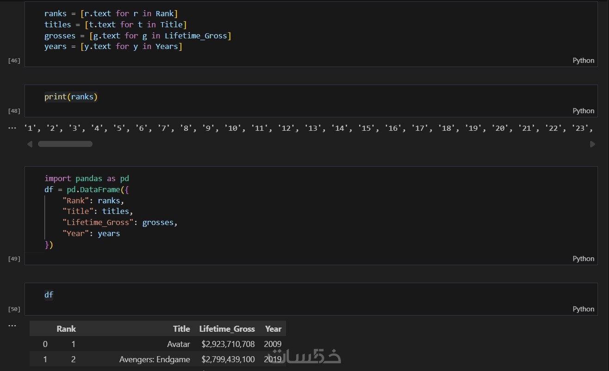Select the Avatar title cell
This screenshot has height=371, width=609.
click(179, 344)
